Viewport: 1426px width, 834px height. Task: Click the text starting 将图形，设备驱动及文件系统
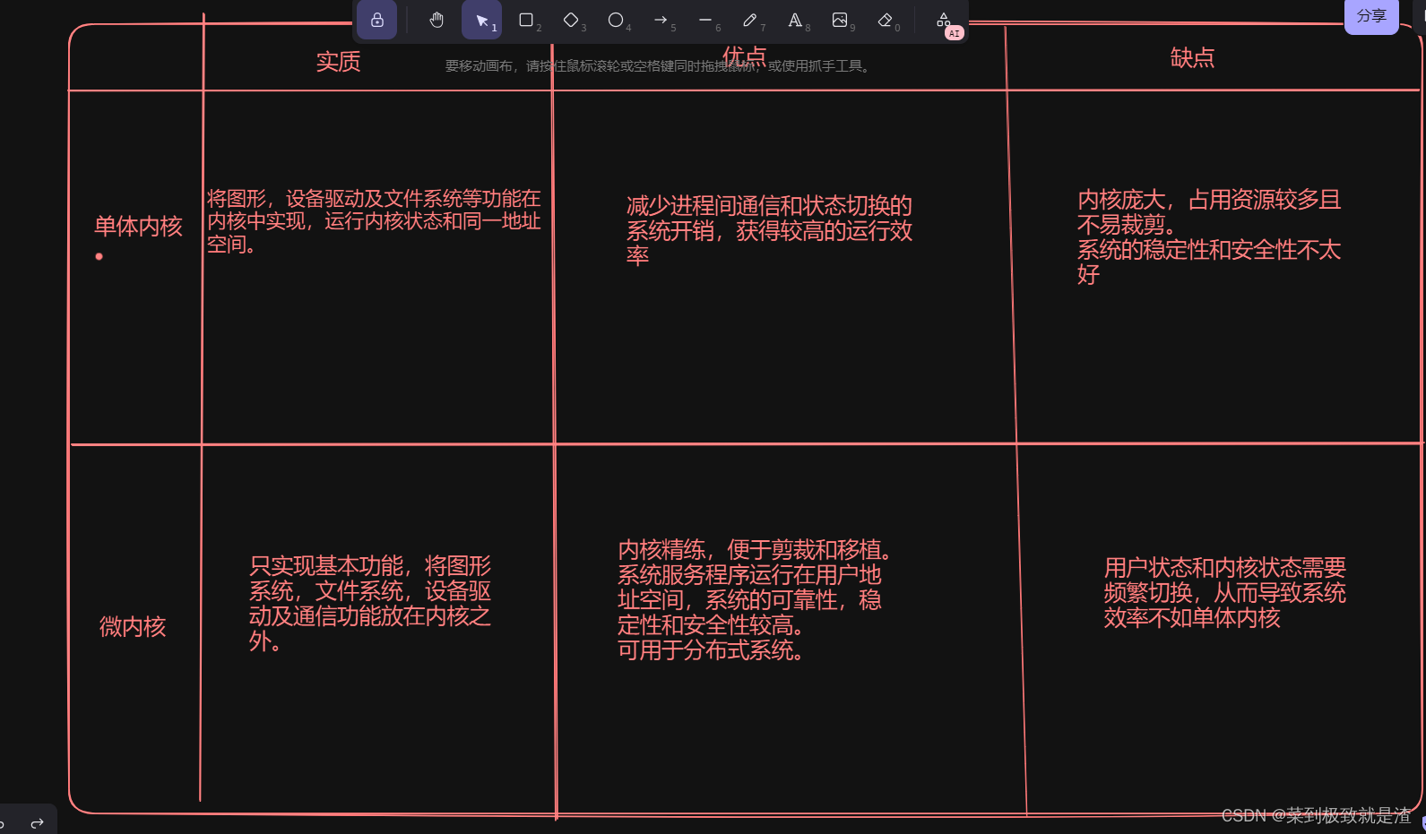click(374, 221)
